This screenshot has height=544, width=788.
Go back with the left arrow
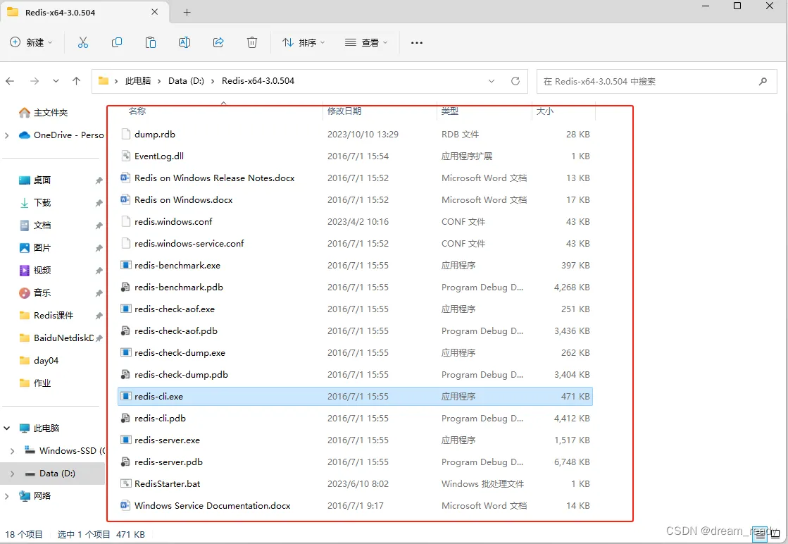(10, 81)
